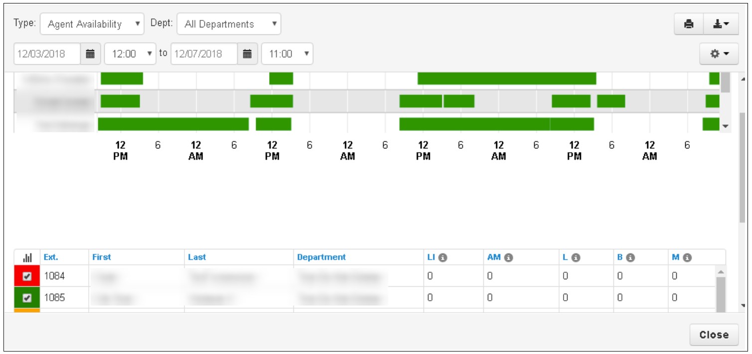Expand the Type Agent Availability dropdown
The width and height of the screenshot is (752, 354).
click(x=92, y=24)
